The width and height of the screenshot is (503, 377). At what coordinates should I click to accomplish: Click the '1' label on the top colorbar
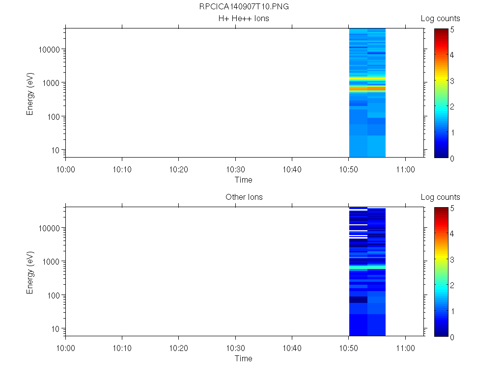452,133
